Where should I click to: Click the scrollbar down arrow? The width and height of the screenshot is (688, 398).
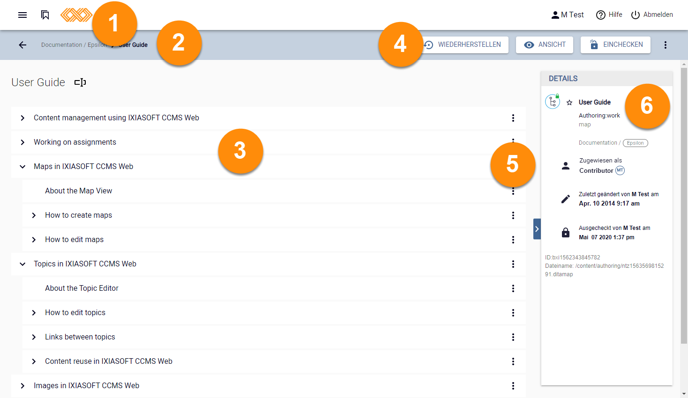coord(684,394)
